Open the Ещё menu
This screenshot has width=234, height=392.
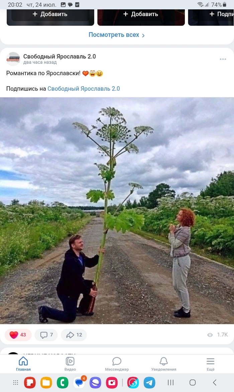click(211, 364)
